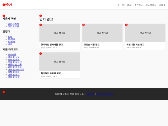Open the first footer link after the copyright
The image size is (168, 126).
click(90, 94)
